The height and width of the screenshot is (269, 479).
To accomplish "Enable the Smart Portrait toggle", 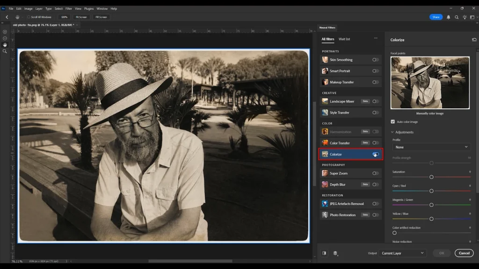I will 376,71.
